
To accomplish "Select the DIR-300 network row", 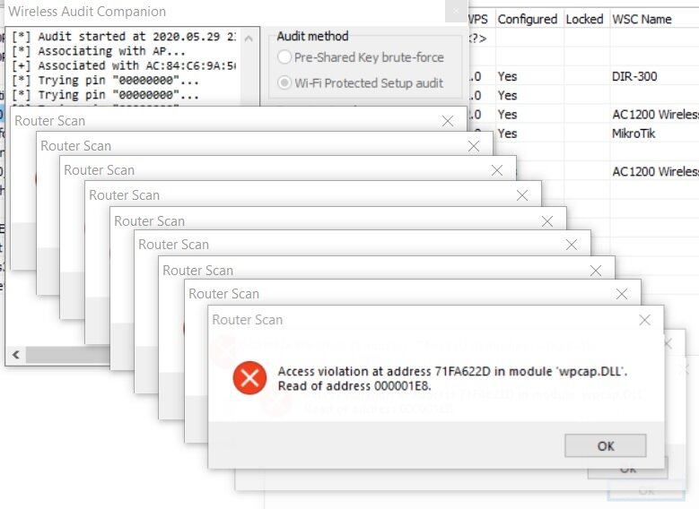I will click(x=633, y=76).
